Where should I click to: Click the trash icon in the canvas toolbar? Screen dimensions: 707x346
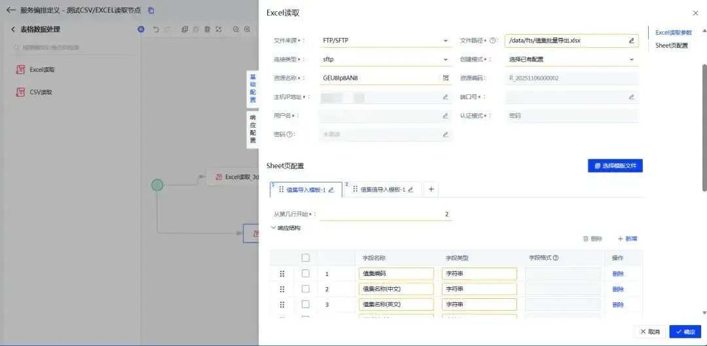207,29
